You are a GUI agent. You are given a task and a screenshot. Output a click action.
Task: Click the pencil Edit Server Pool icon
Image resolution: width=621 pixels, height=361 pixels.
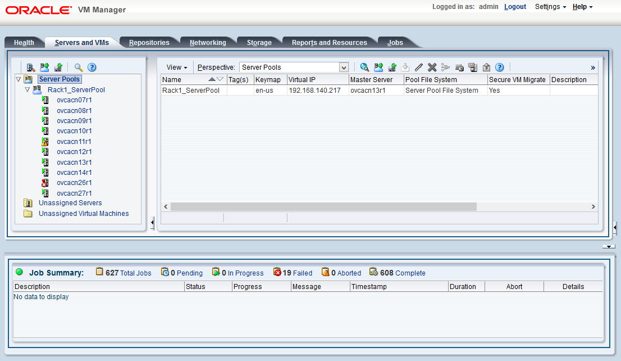[x=418, y=67]
